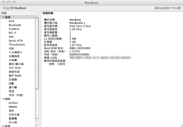Click the 1.51f53 SMC version
183x127 pixels.
click(x=75, y=51)
